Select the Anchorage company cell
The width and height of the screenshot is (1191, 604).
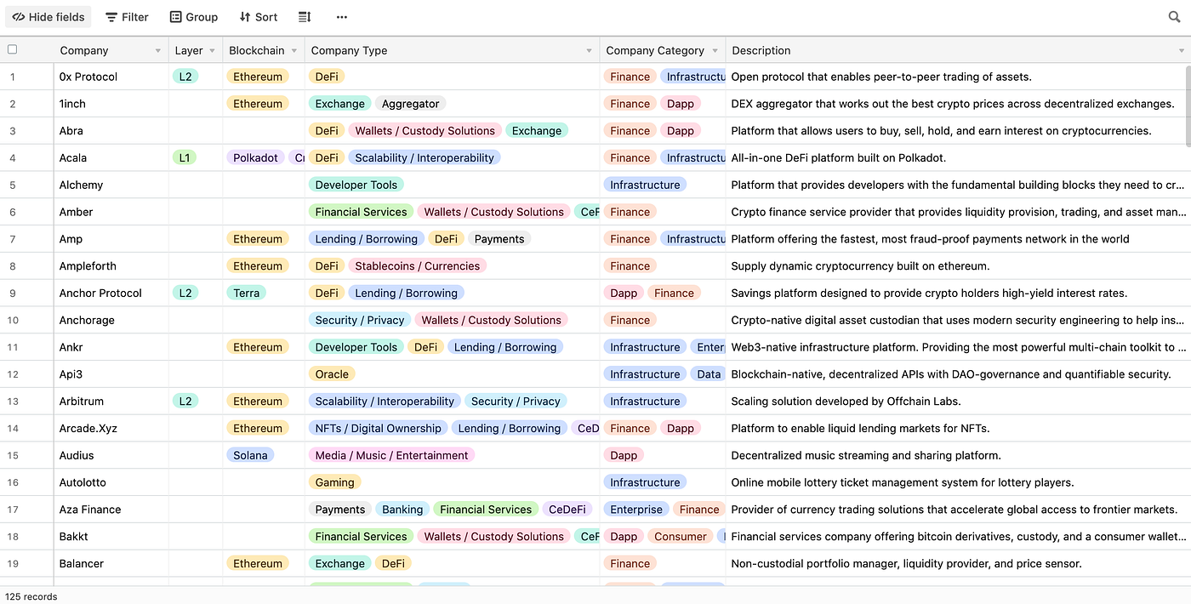click(x=111, y=320)
